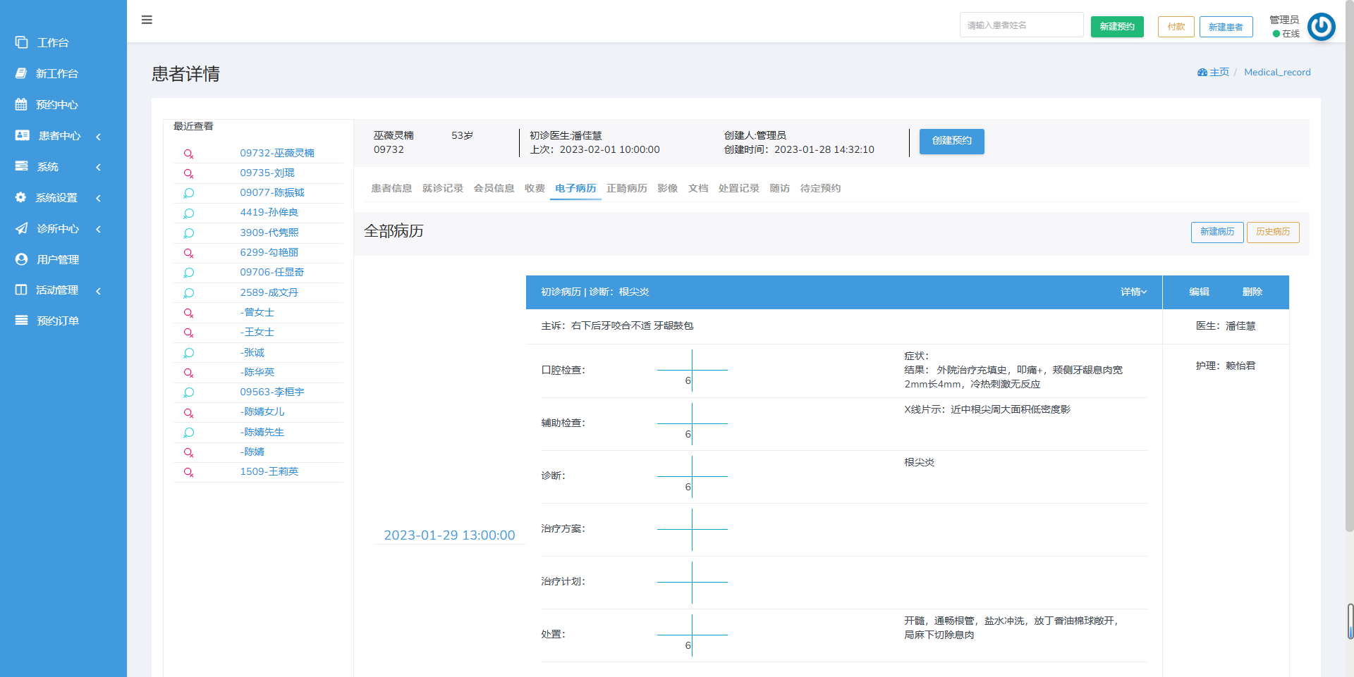1354x677 pixels.
Task: Click the 预约订单 list icon
Action: [22, 321]
